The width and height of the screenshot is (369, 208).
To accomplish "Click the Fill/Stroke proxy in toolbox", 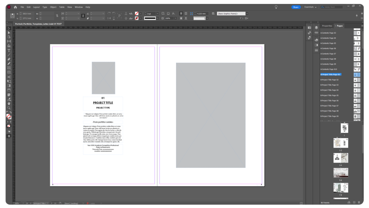I will click(9, 117).
